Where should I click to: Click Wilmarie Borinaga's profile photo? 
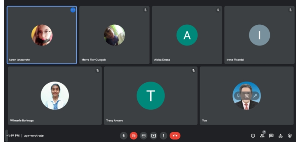[x=55, y=96]
